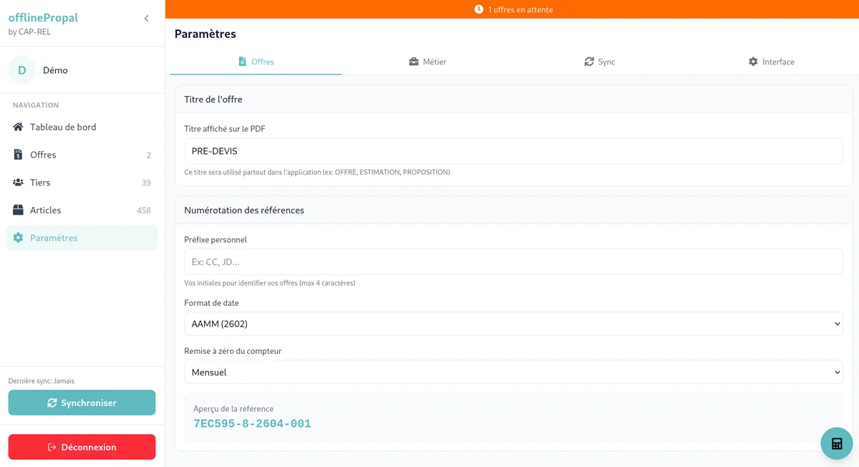The width and height of the screenshot is (859, 467).
Task: Open the Offres list in the sidebar
Action: coord(82,155)
